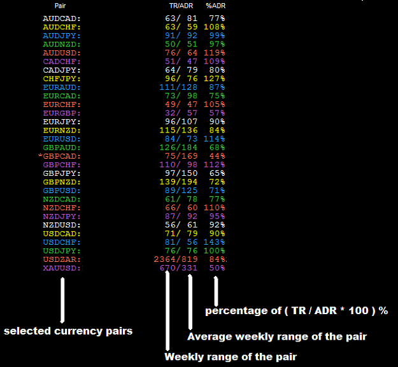Image resolution: width=398 pixels, height=367 pixels.
Task: Click the 115/136 value for EURNZD
Action: click(x=178, y=130)
